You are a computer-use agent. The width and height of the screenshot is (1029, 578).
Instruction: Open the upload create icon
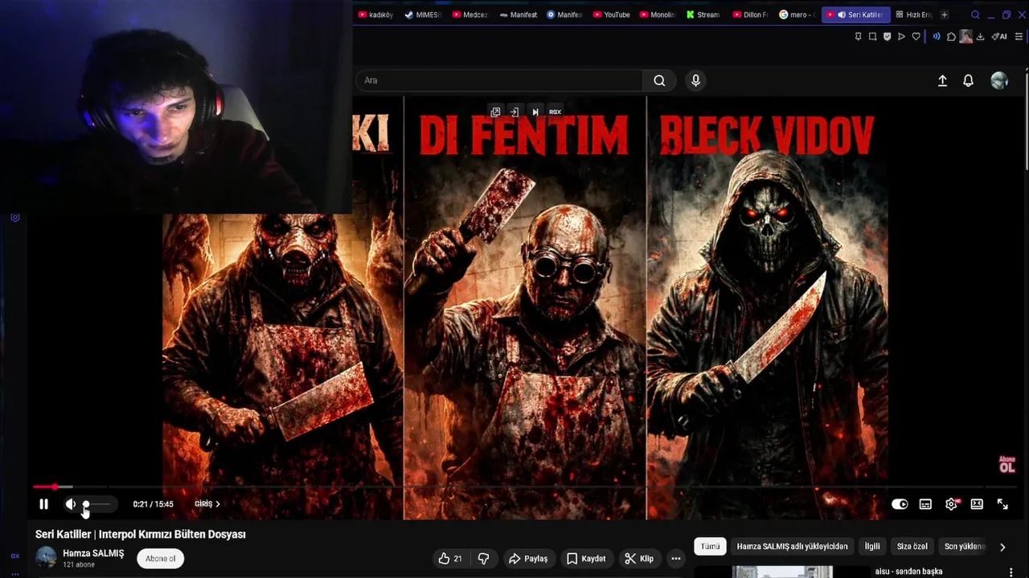(943, 80)
